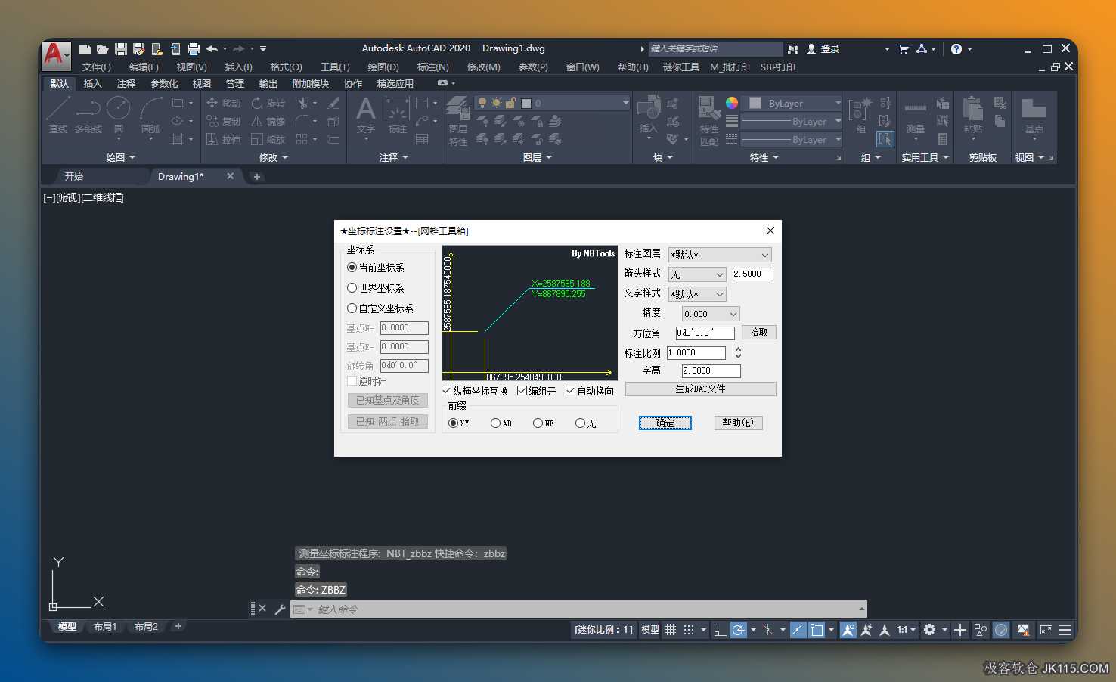Viewport: 1116px width, 682px height.
Task: Expand the 图层 panel dropdown arrow
Action: [x=549, y=157]
